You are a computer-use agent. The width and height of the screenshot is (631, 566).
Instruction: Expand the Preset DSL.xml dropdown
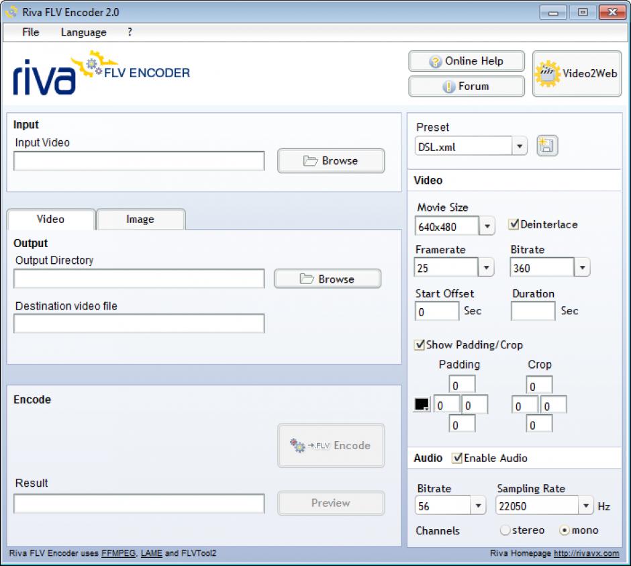point(519,146)
